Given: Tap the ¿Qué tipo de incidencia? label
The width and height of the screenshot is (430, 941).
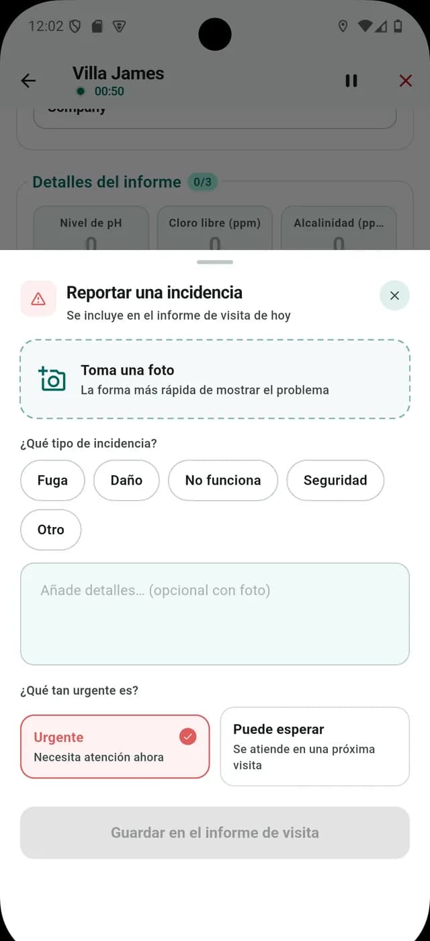Looking at the screenshot, I should click(89, 444).
